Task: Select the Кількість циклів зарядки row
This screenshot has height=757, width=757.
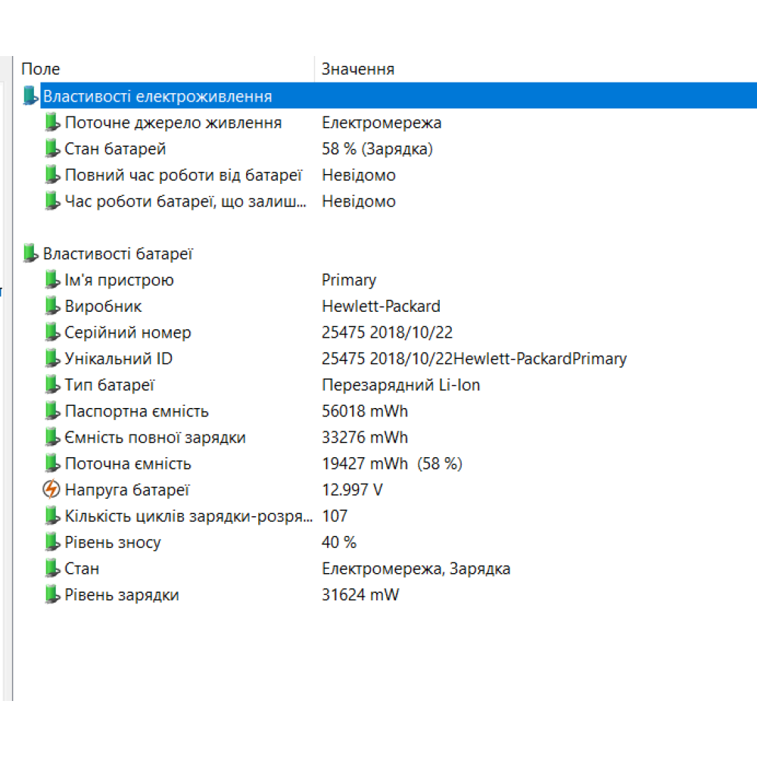Action: [188, 516]
